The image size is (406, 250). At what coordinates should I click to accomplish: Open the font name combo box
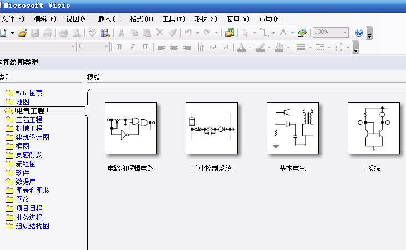point(38,47)
